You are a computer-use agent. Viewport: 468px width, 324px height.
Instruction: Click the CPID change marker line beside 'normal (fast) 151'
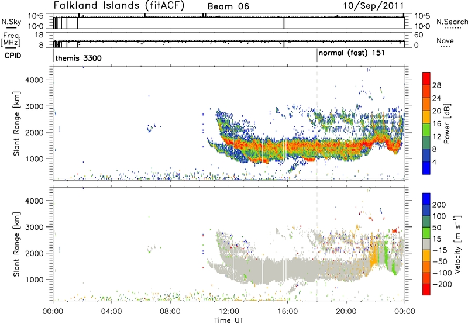point(317,56)
